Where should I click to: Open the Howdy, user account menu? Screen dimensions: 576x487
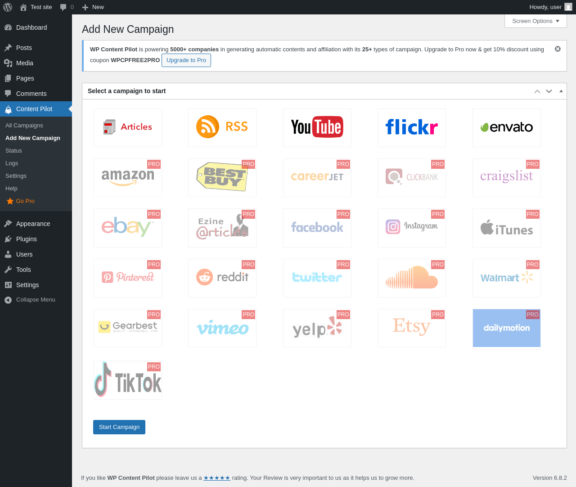tap(551, 7)
